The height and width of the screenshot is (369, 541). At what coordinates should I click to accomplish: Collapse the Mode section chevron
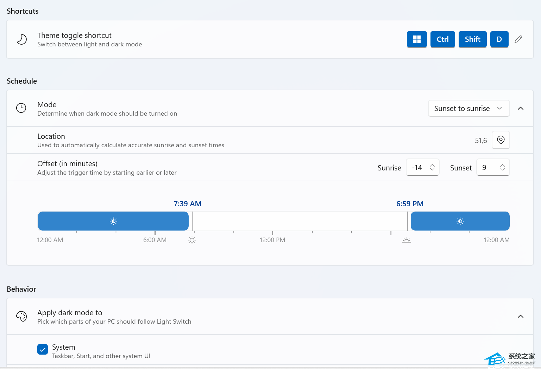click(x=521, y=108)
